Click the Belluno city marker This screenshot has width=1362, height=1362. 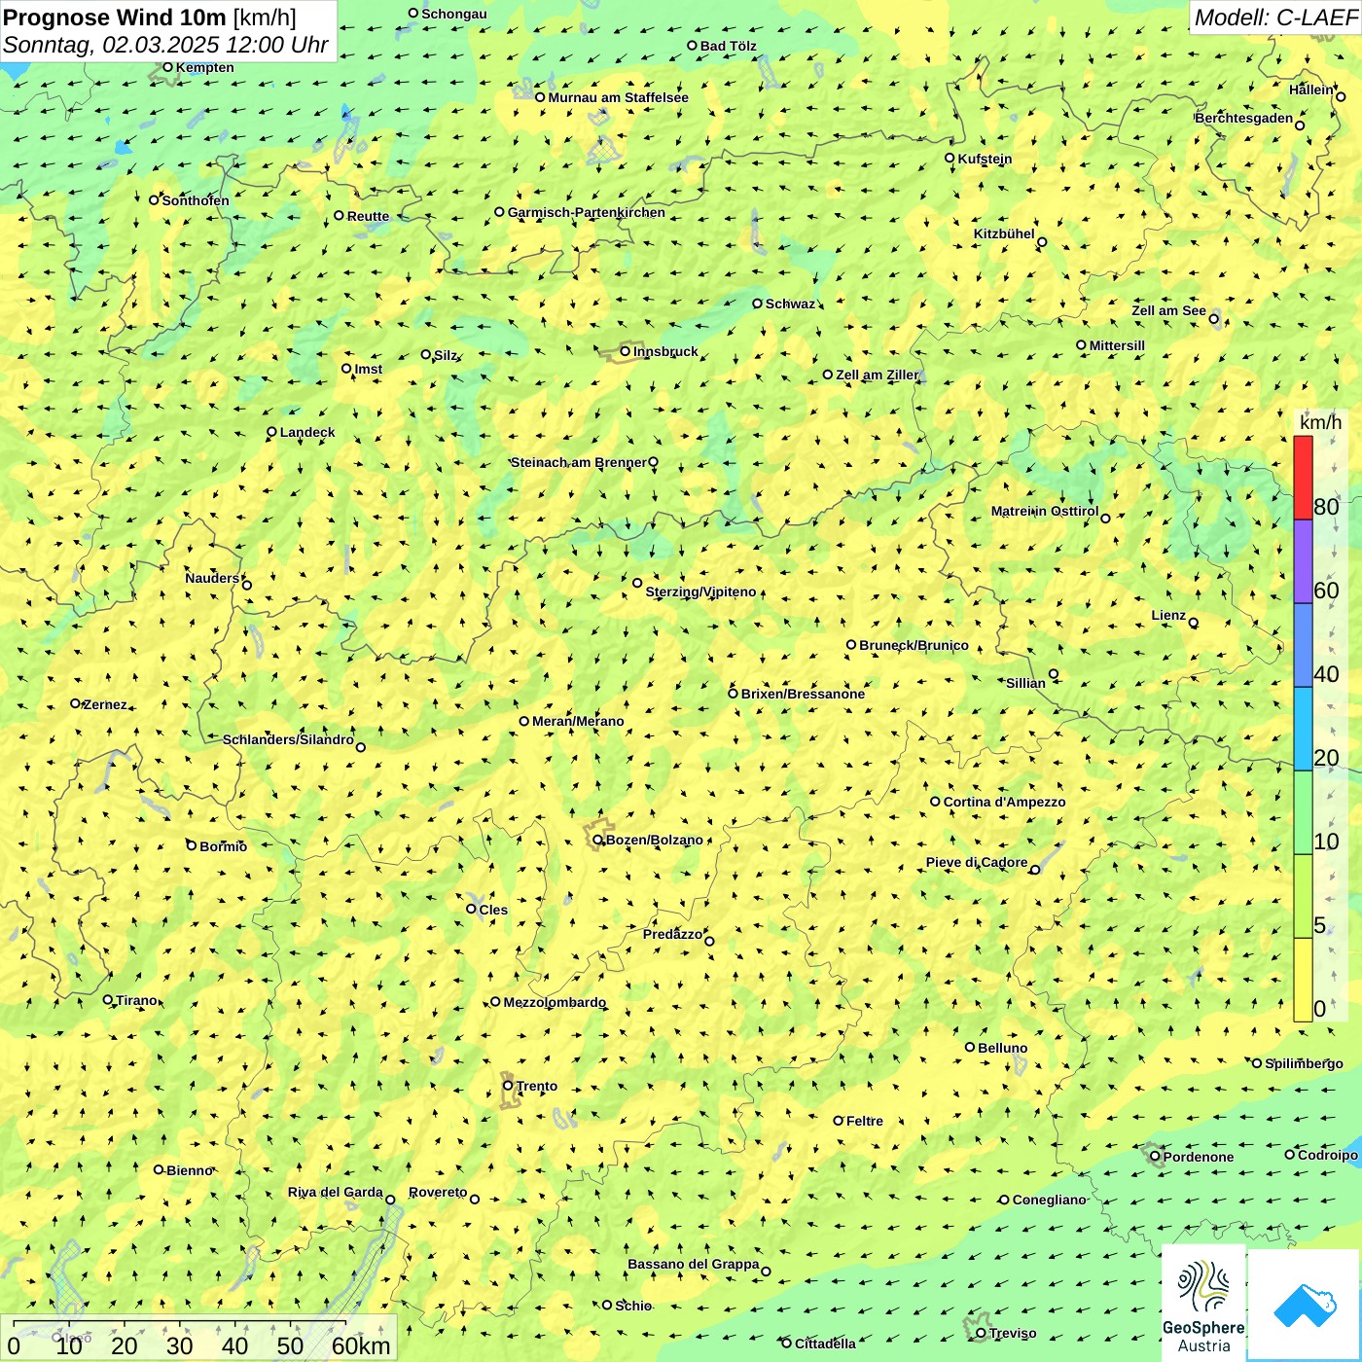[970, 1047]
